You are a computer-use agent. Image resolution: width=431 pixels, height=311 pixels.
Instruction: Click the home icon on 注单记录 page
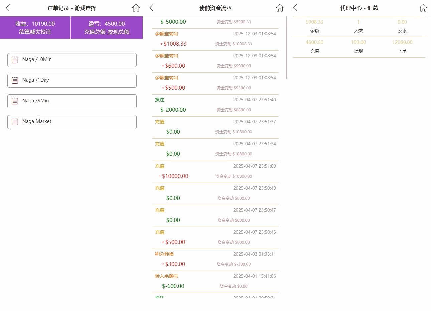136,7
